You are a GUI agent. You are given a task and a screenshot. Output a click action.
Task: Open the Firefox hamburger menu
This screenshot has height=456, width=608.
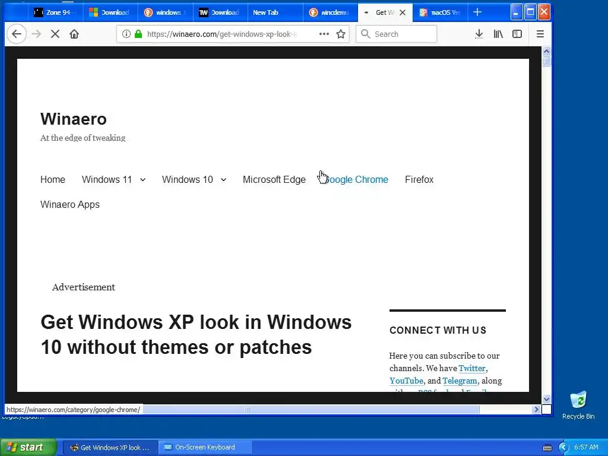[x=540, y=34]
